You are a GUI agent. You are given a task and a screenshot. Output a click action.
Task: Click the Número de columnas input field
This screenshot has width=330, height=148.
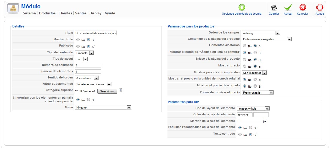[x=88, y=65]
